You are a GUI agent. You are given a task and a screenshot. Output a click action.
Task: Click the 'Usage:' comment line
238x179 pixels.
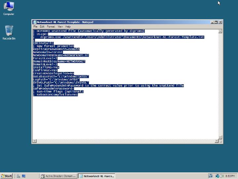(x=40, y=34)
